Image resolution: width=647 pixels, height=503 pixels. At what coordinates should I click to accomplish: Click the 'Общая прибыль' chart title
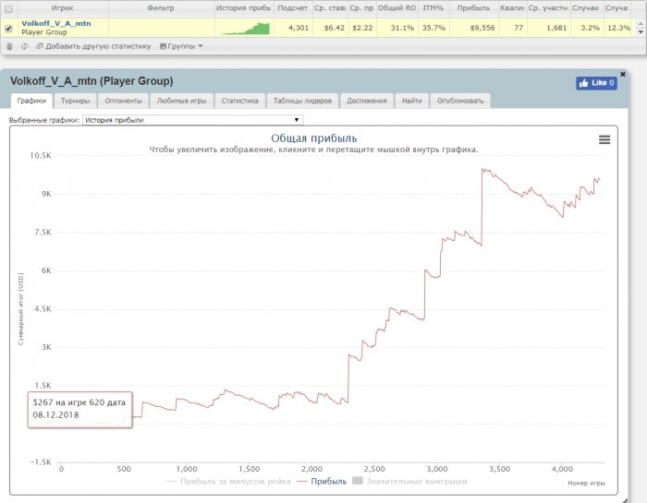tap(313, 138)
